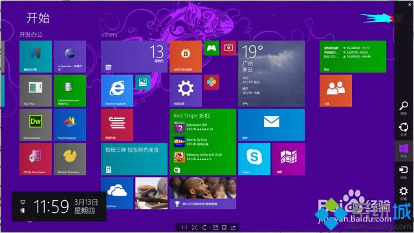Open the small Photos tile
The width and height of the screenshot is (414, 233).
pos(143,82)
